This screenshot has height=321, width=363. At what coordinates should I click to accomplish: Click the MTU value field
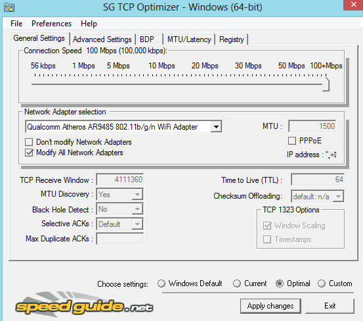[x=312, y=126]
